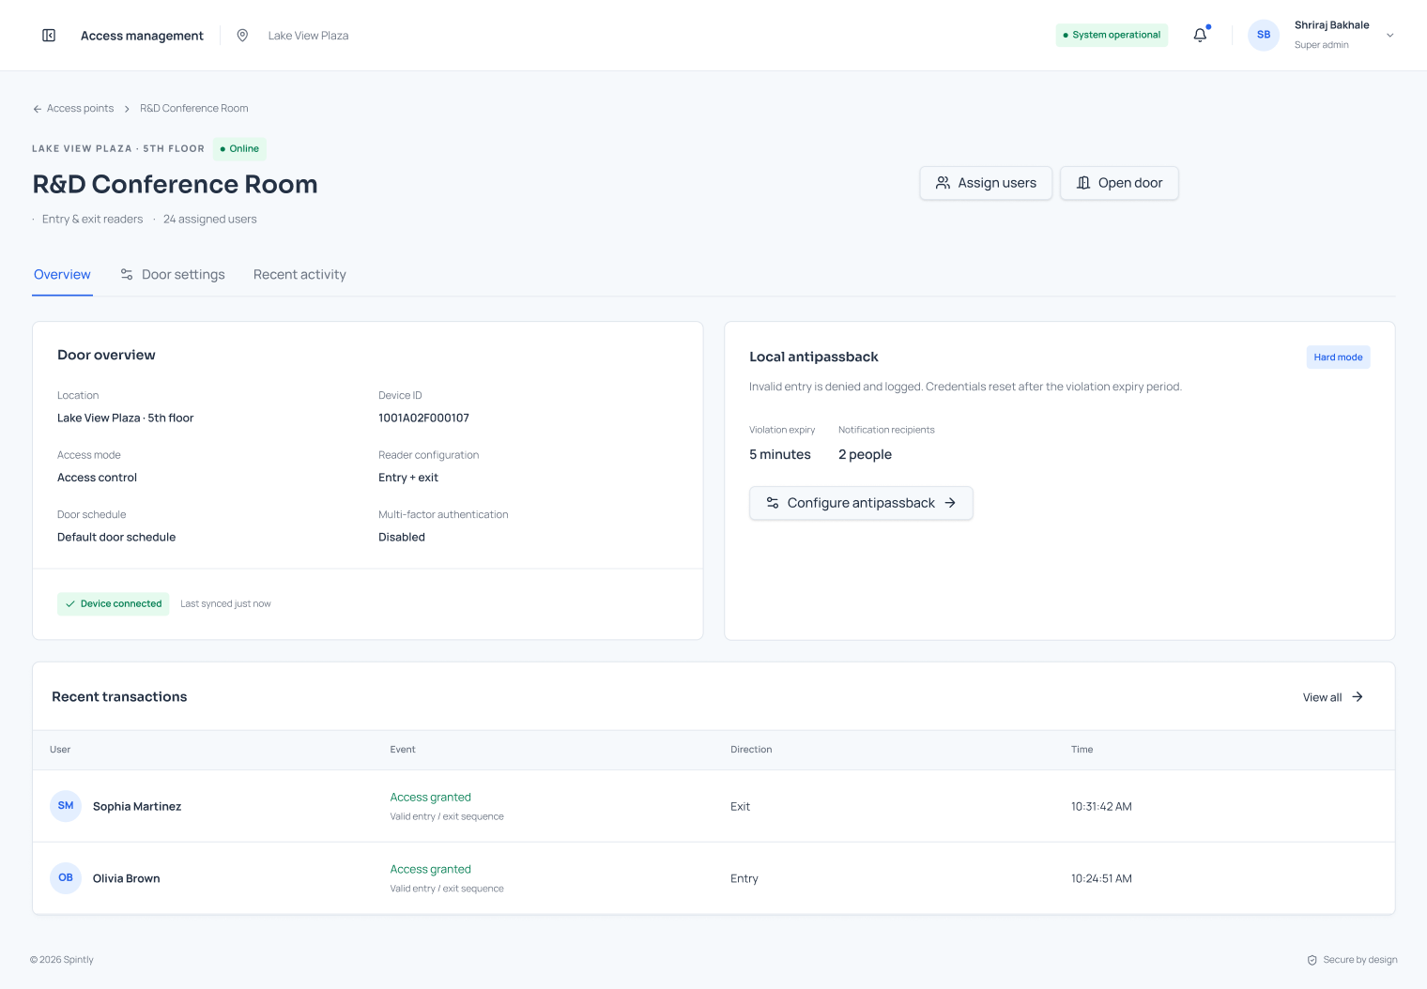
Task: Click the Event column header
Action: click(403, 750)
